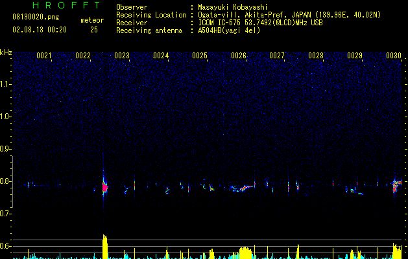Click the 0021 time marker
Viewport: 408px width, 259px height.
tap(43, 56)
